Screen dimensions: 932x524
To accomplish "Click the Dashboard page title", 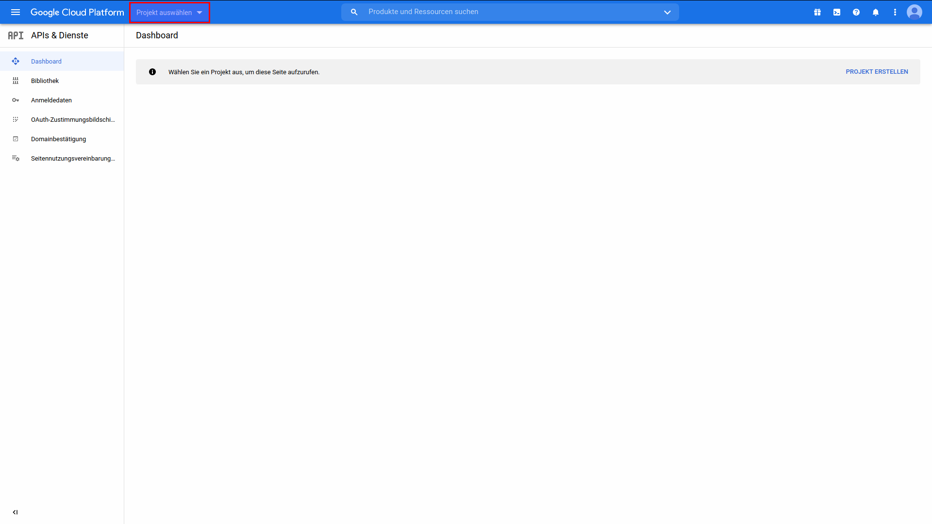I will point(157,35).
